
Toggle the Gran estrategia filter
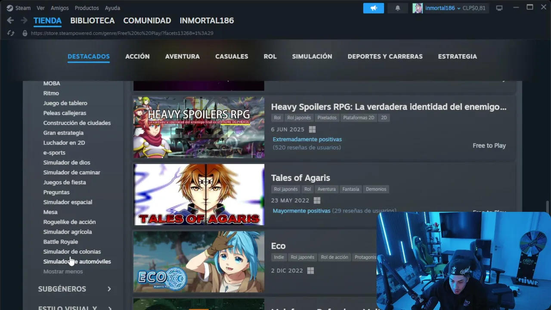(63, 133)
